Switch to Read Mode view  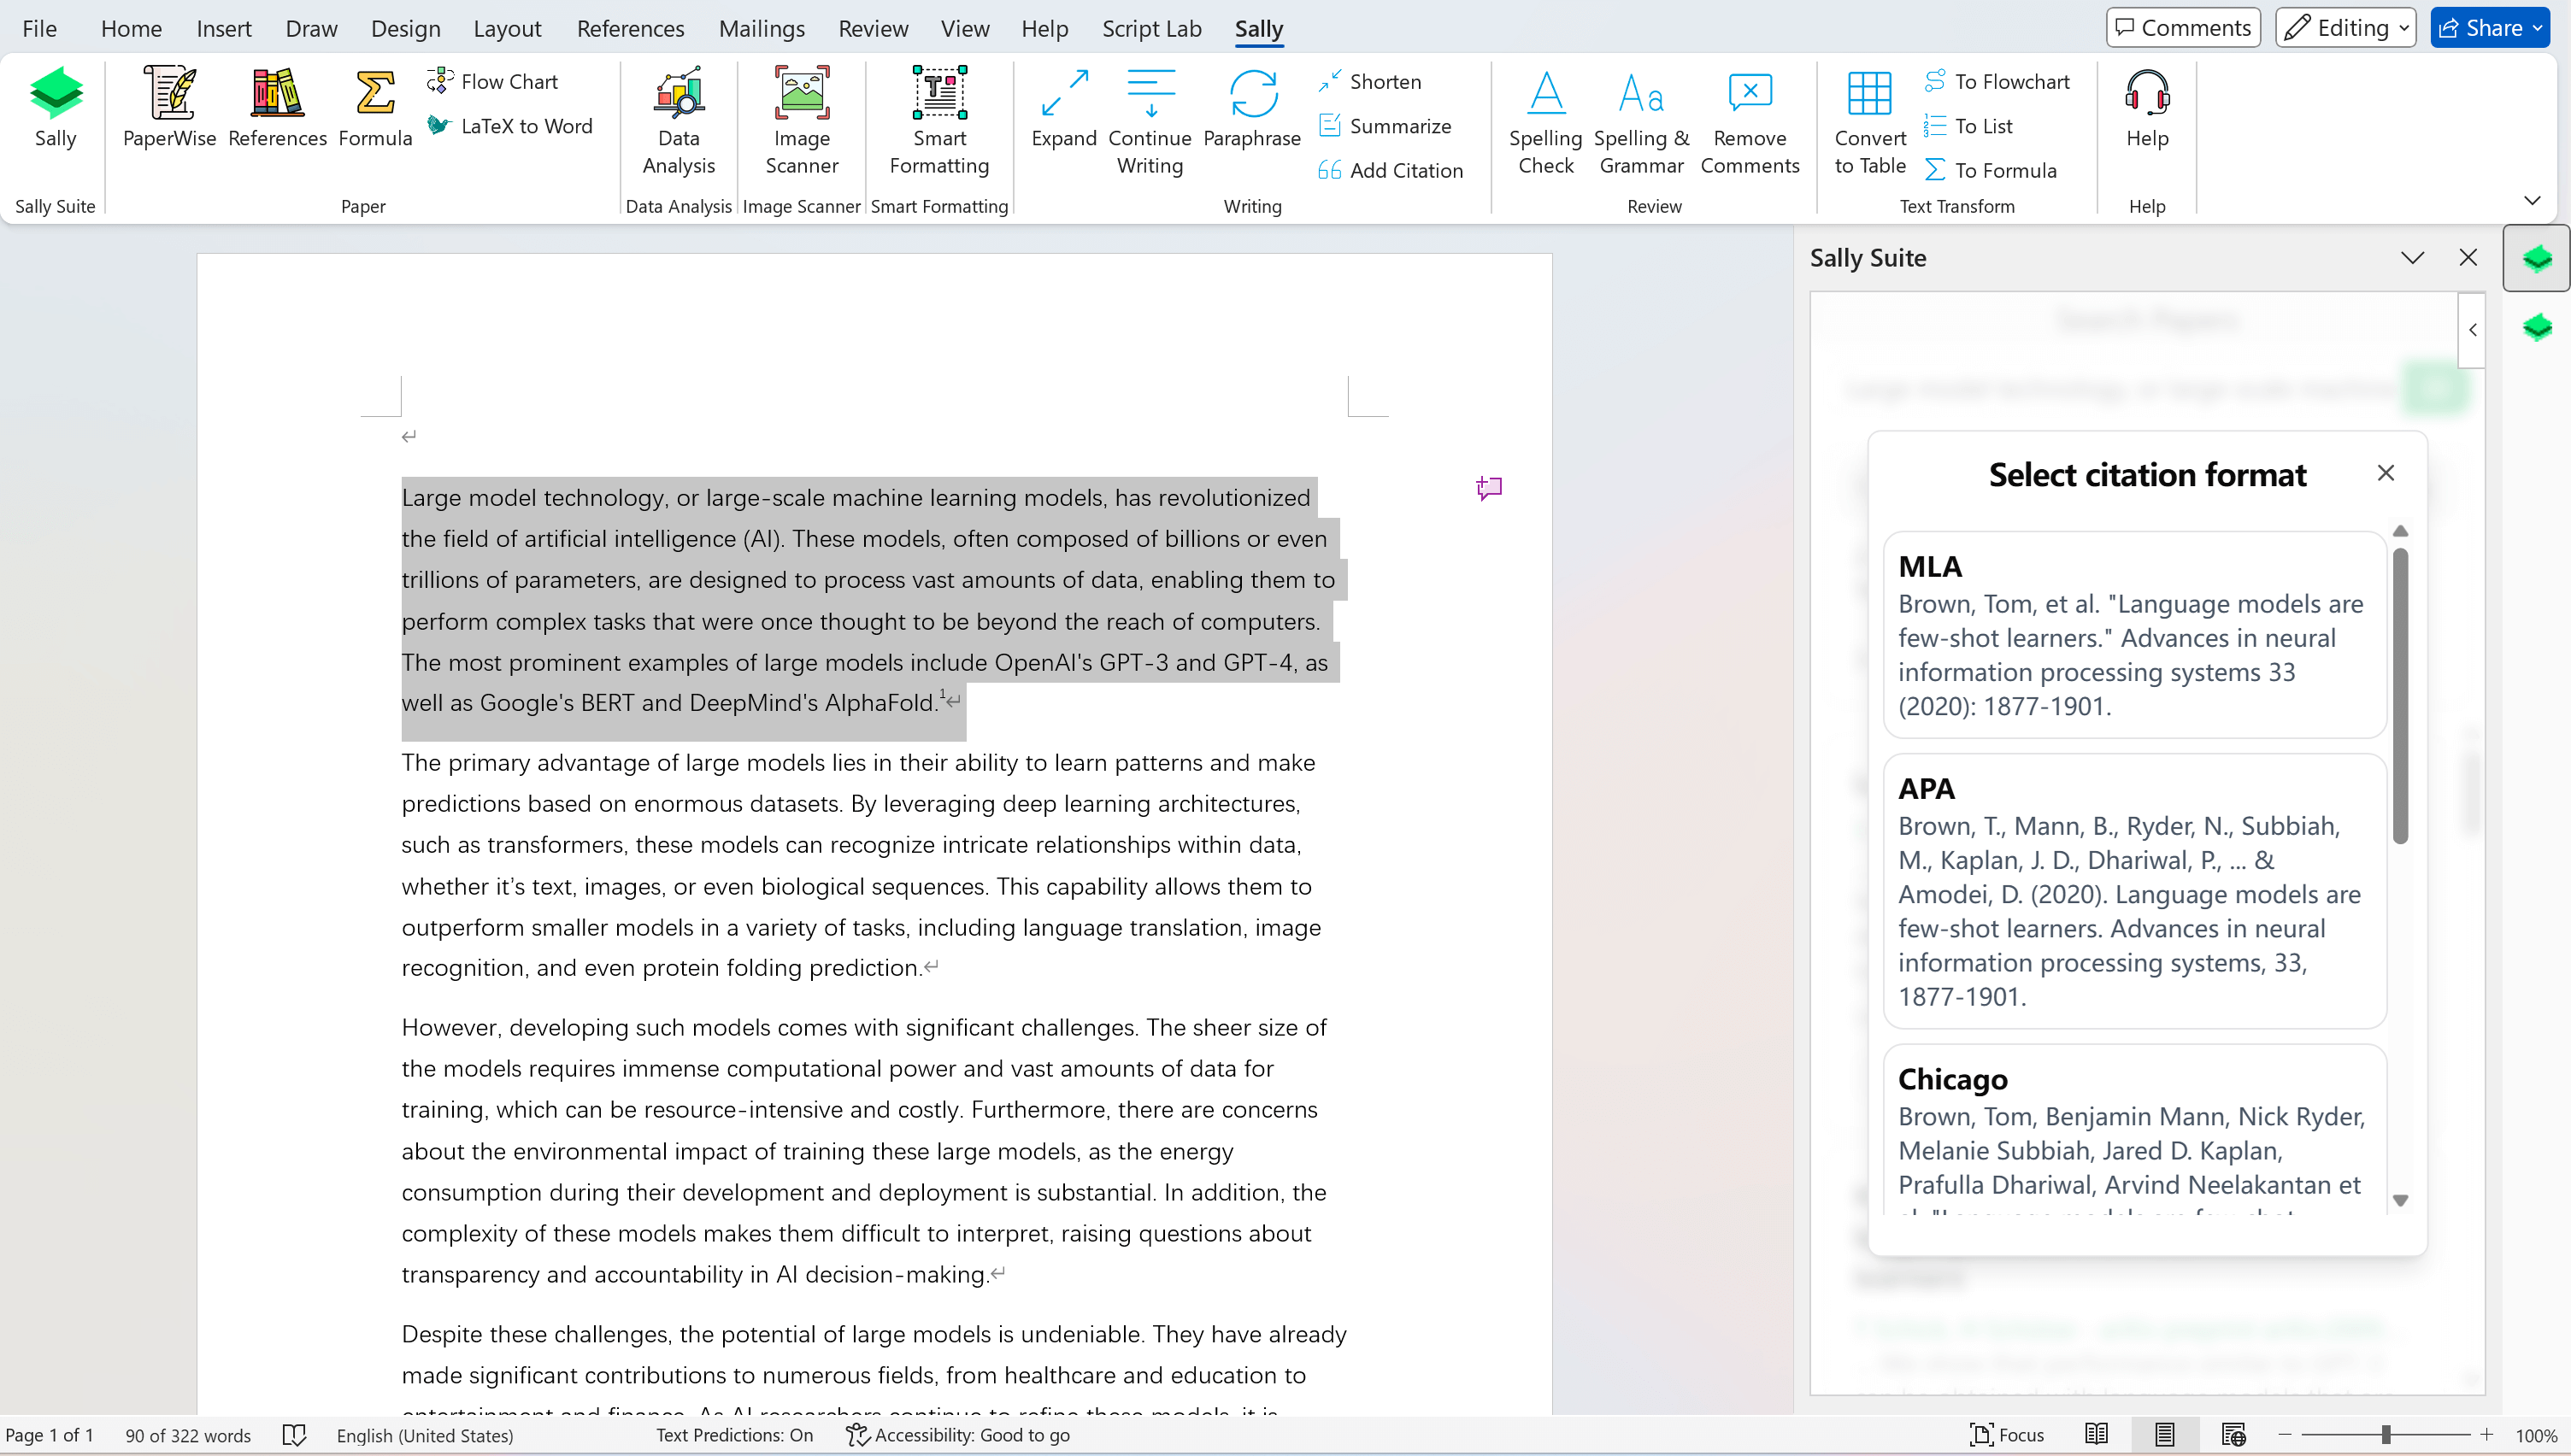[x=2096, y=1435]
